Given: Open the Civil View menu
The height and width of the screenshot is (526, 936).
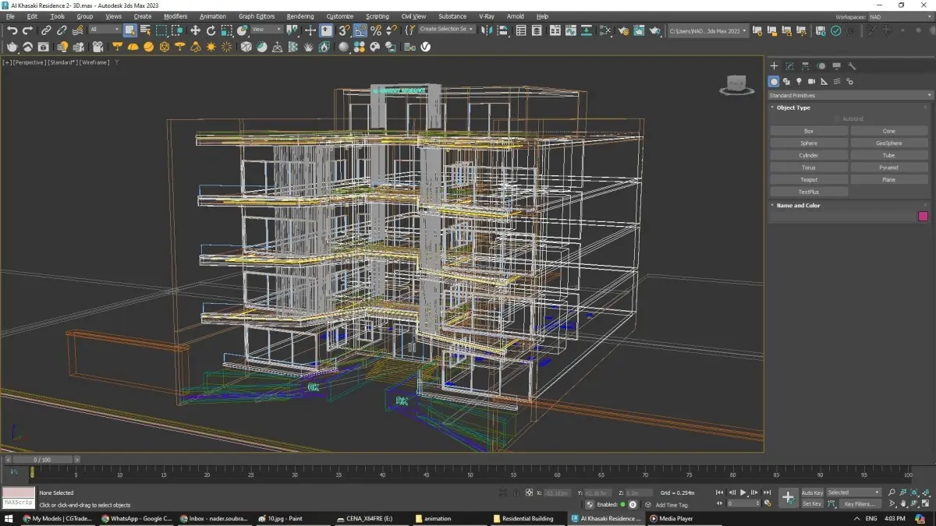Looking at the screenshot, I should click(x=413, y=16).
